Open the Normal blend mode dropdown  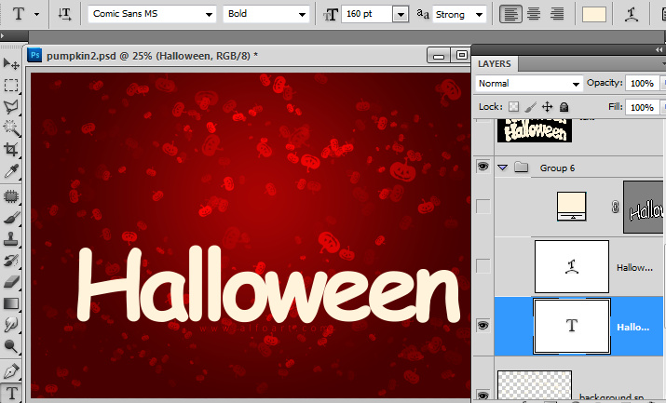(528, 84)
